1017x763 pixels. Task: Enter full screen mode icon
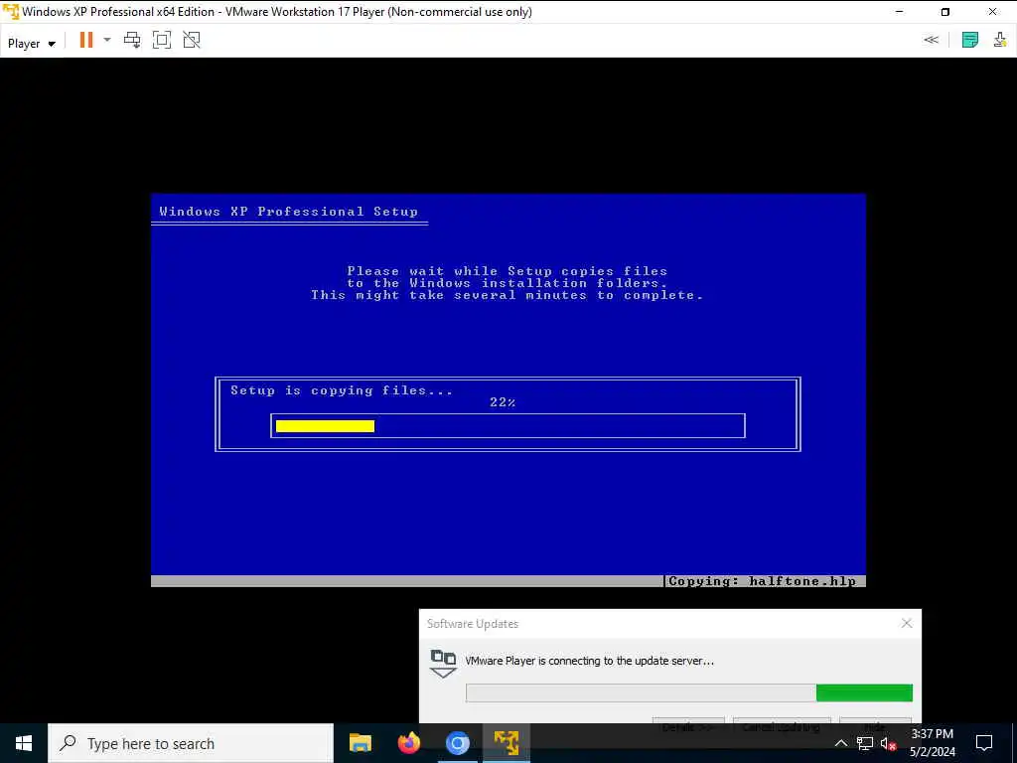pos(162,40)
